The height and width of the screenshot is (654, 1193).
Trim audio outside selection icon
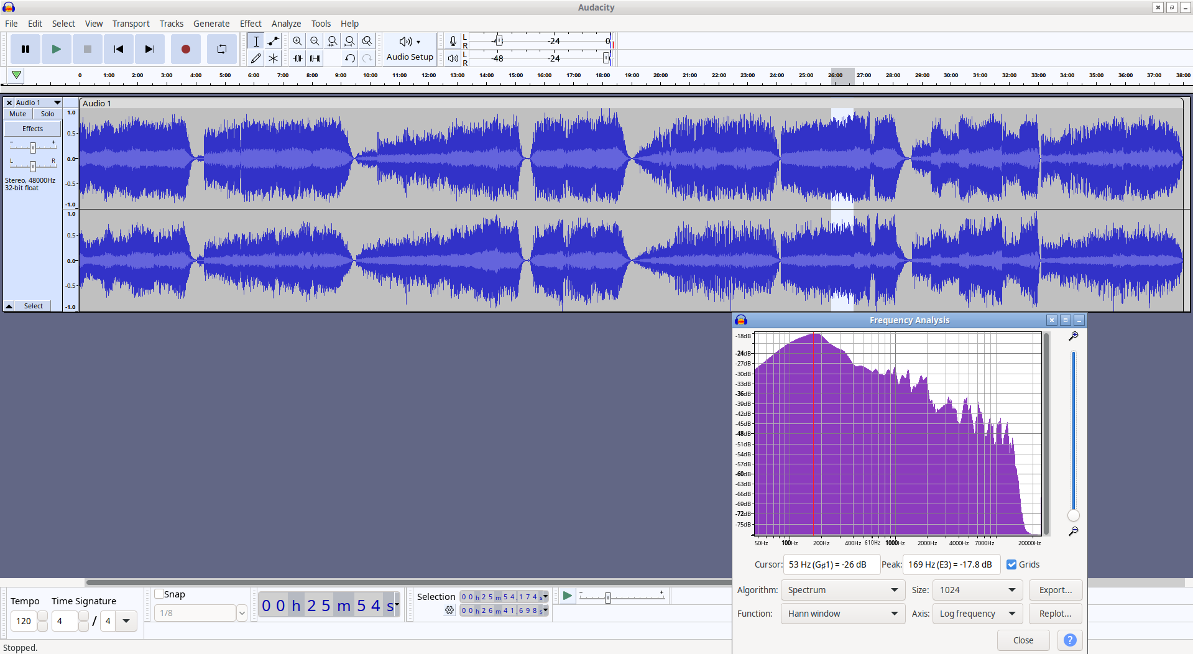(298, 58)
